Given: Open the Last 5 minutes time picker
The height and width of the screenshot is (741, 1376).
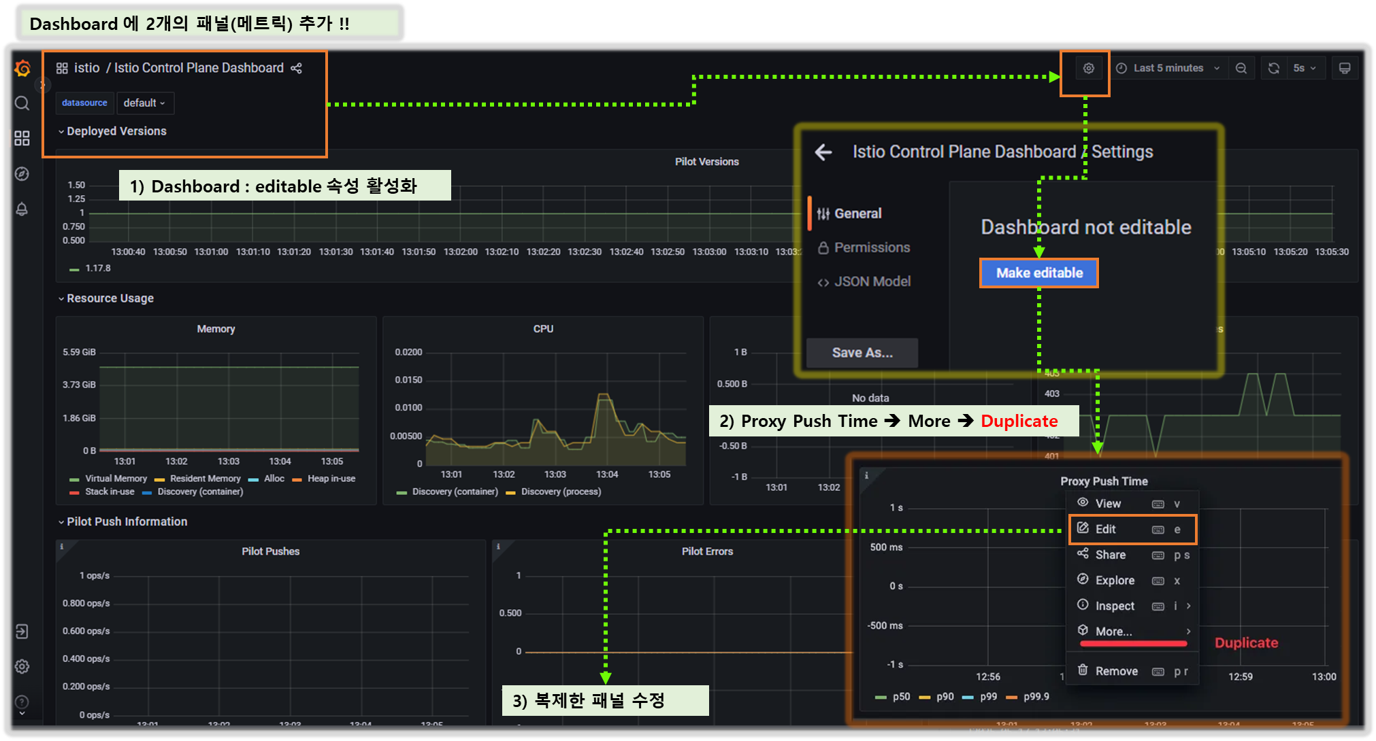Looking at the screenshot, I should (x=1168, y=68).
